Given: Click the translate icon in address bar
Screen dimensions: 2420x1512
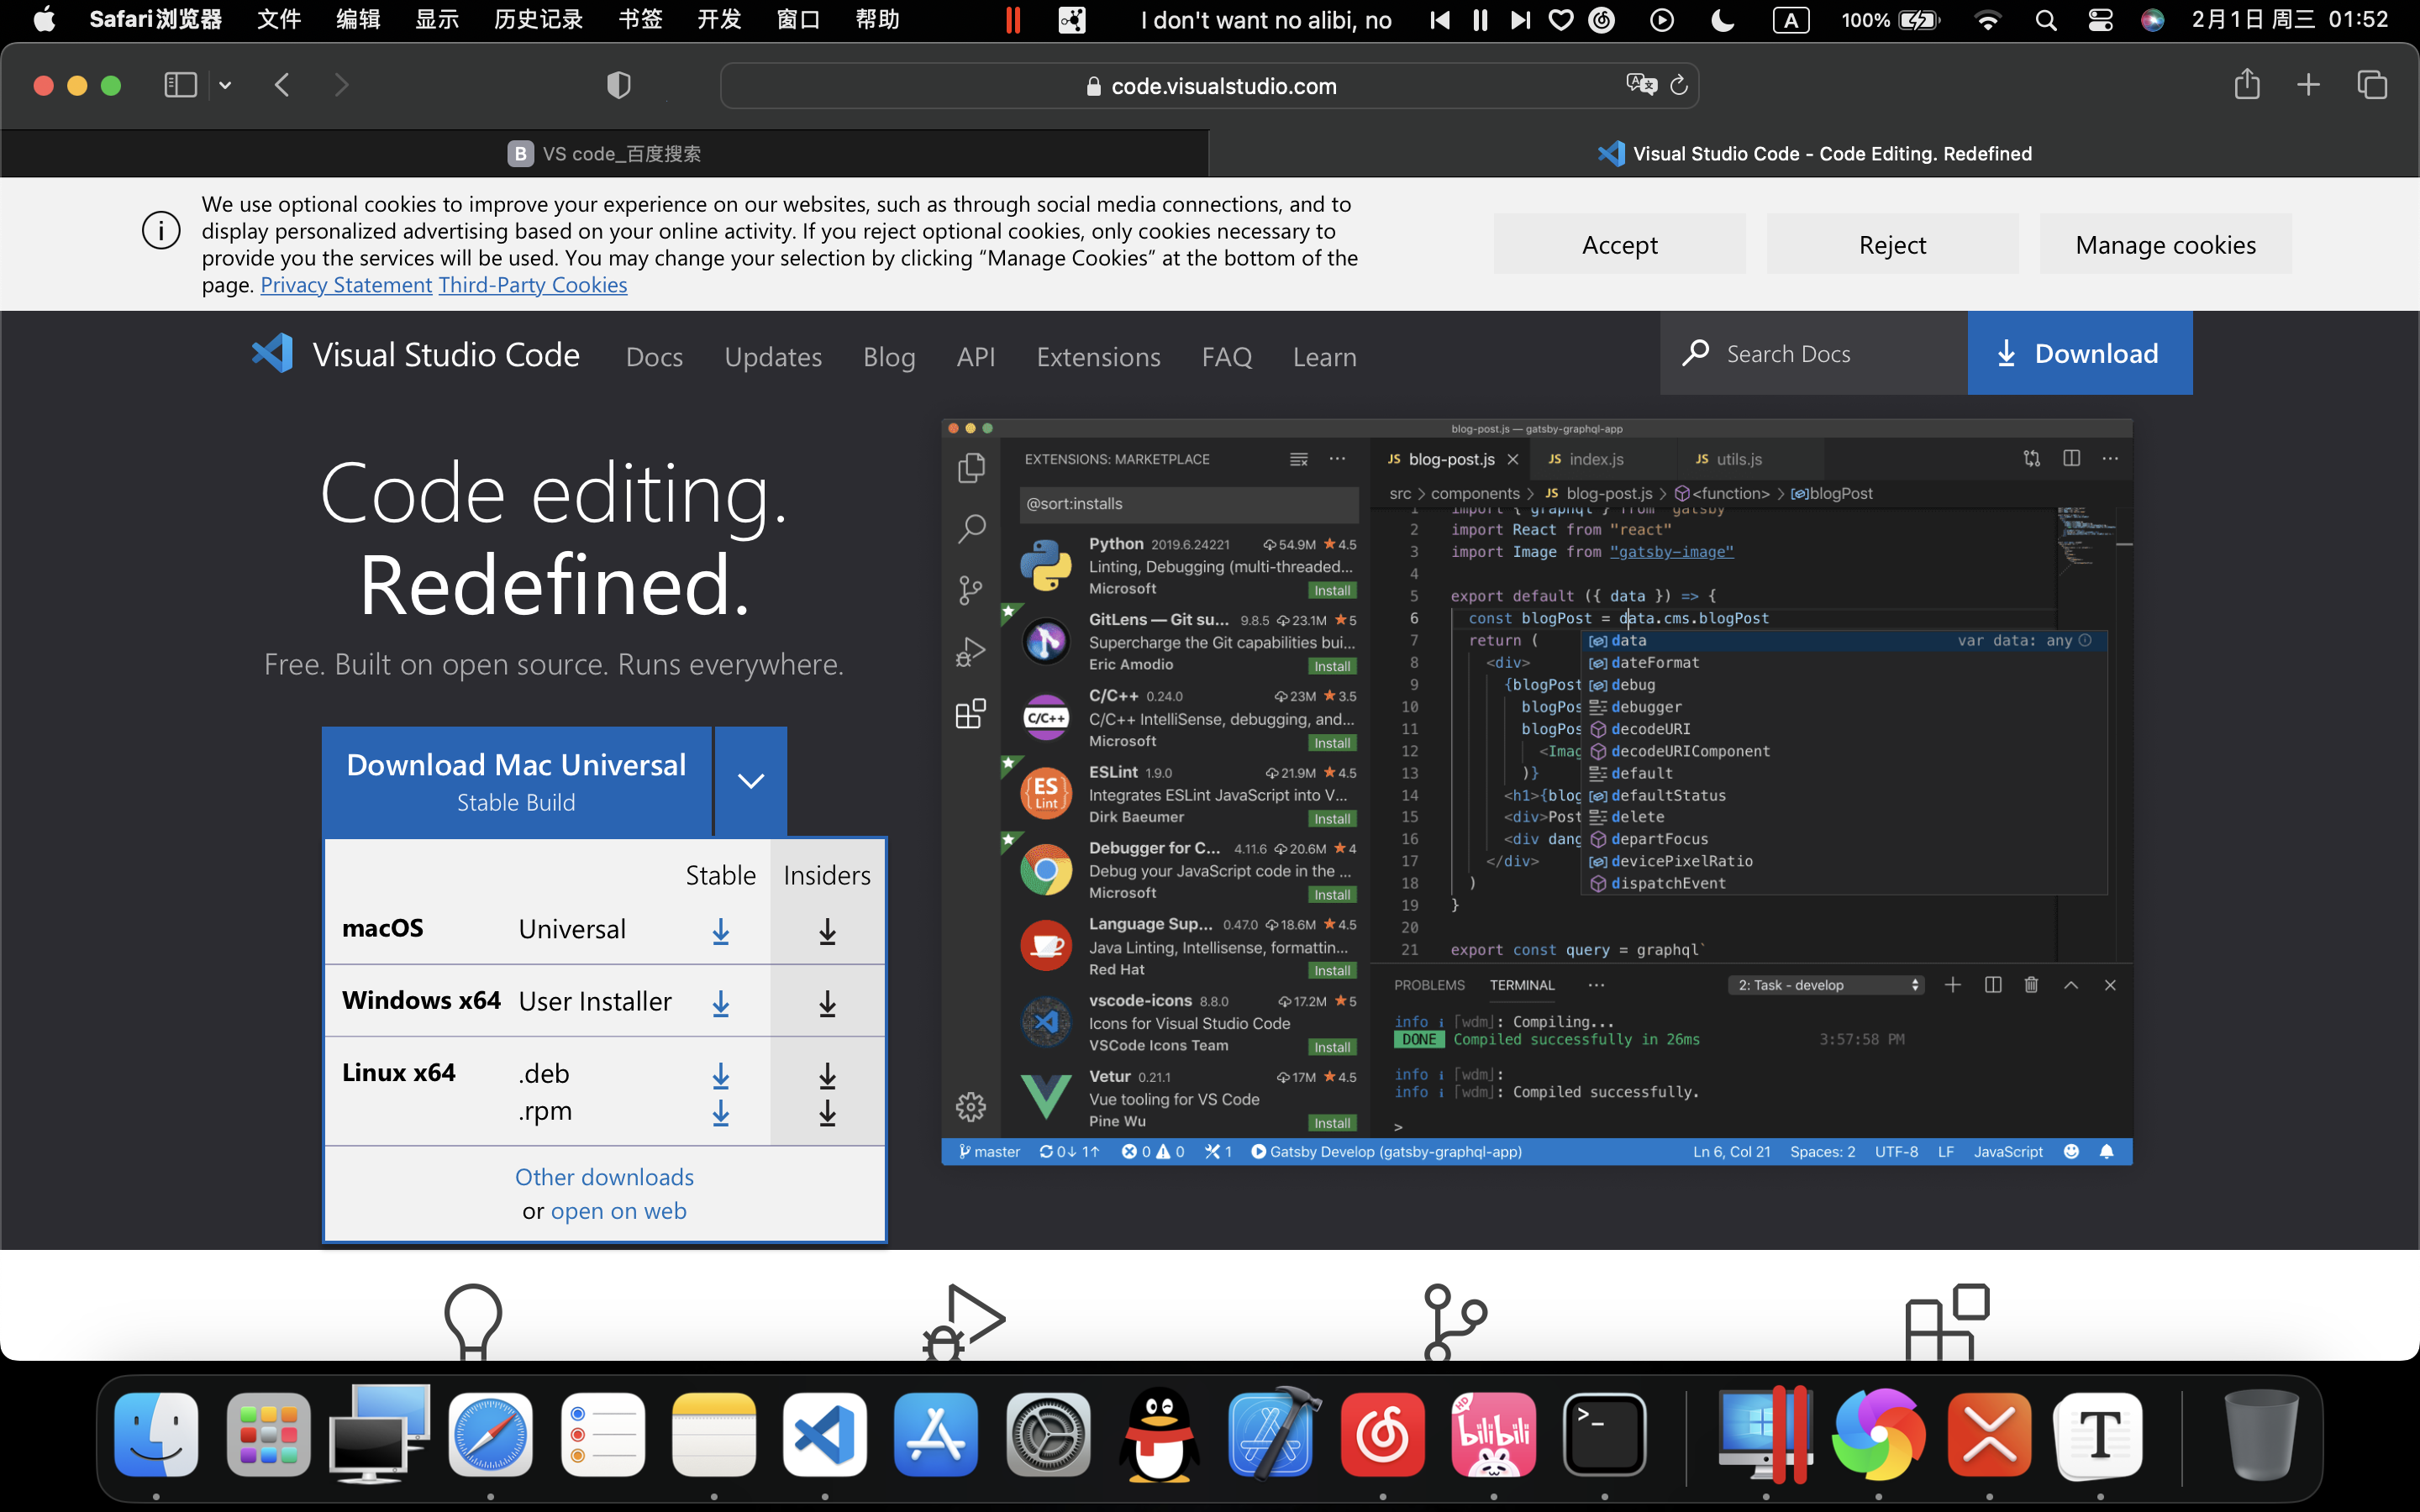Looking at the screenshot, I should pos(1641,85).
